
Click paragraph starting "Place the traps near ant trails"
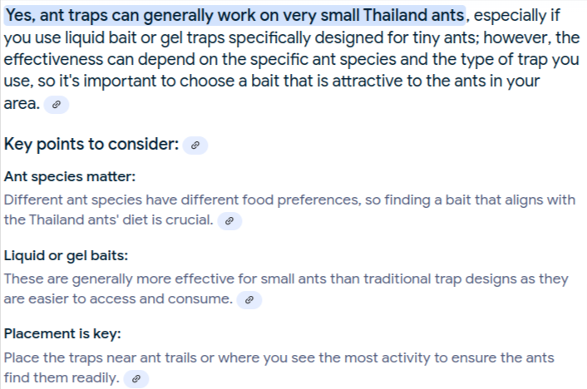pos(279,367)
